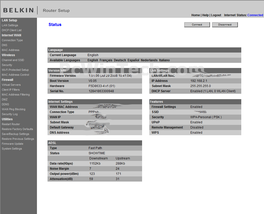The width and height of the screenshot is (264, 214).
Task: Click the downstream attenuation value 59
Action: pos(91,179)
